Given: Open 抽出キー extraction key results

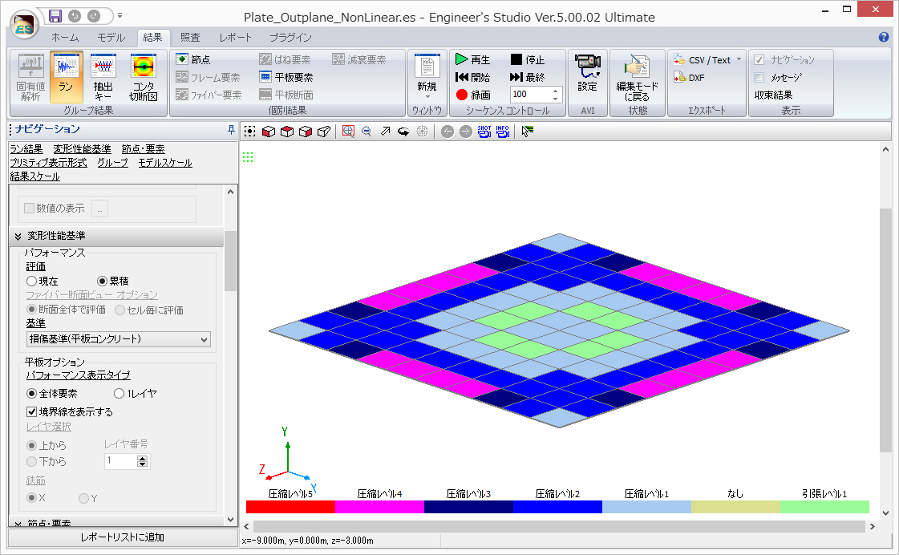Looking at the screenshot, I should tap(103, 78).
